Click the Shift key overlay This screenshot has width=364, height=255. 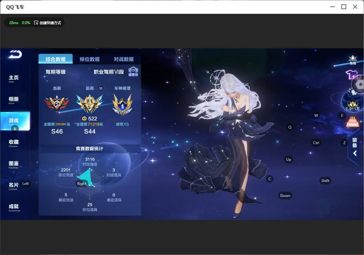(325, 181)
